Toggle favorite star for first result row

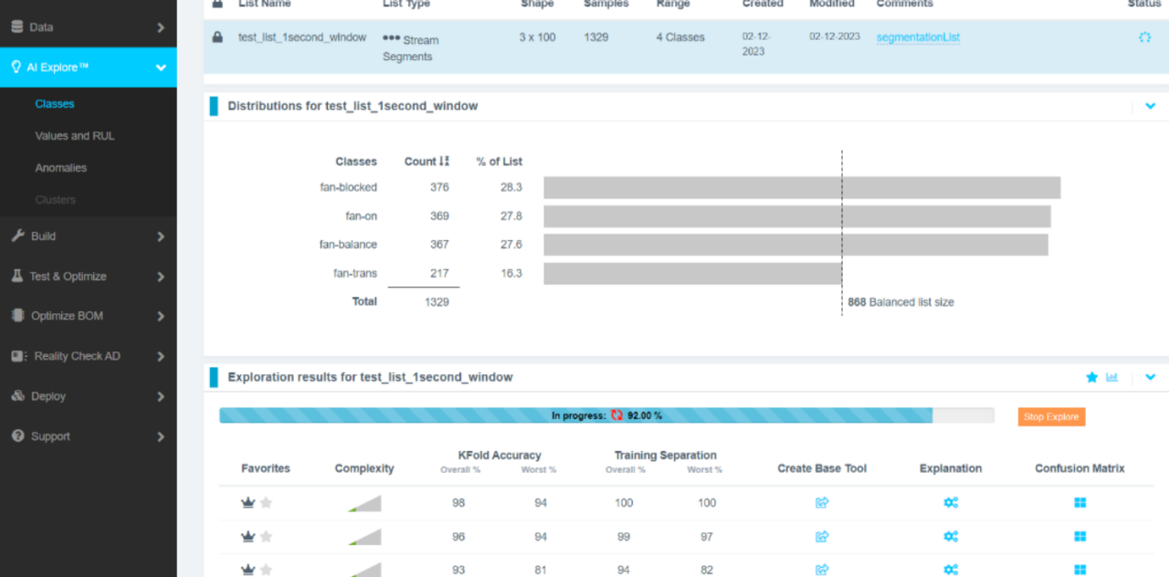pyautogui.click(x=267, y=503)
